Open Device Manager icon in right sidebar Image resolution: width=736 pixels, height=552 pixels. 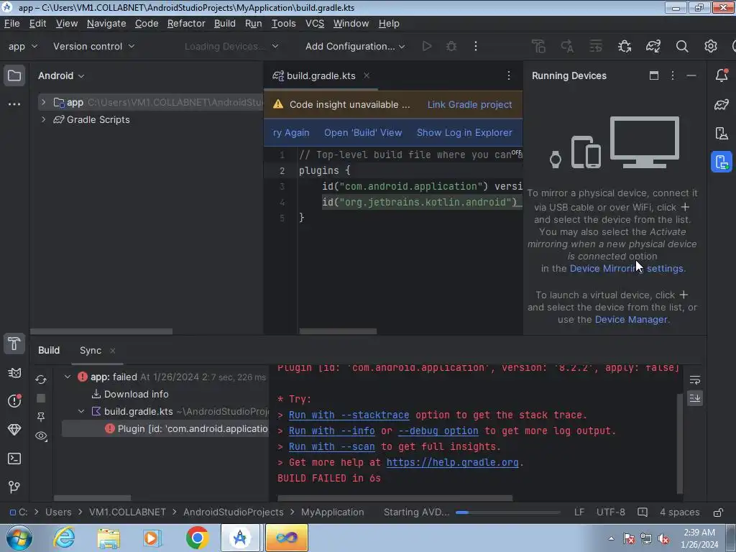(722, 133)
